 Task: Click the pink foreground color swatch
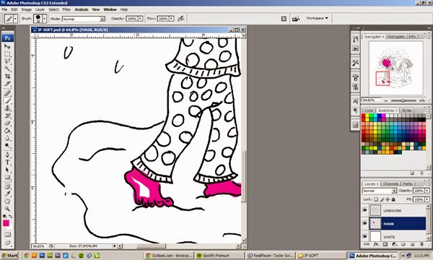[6, 223]
